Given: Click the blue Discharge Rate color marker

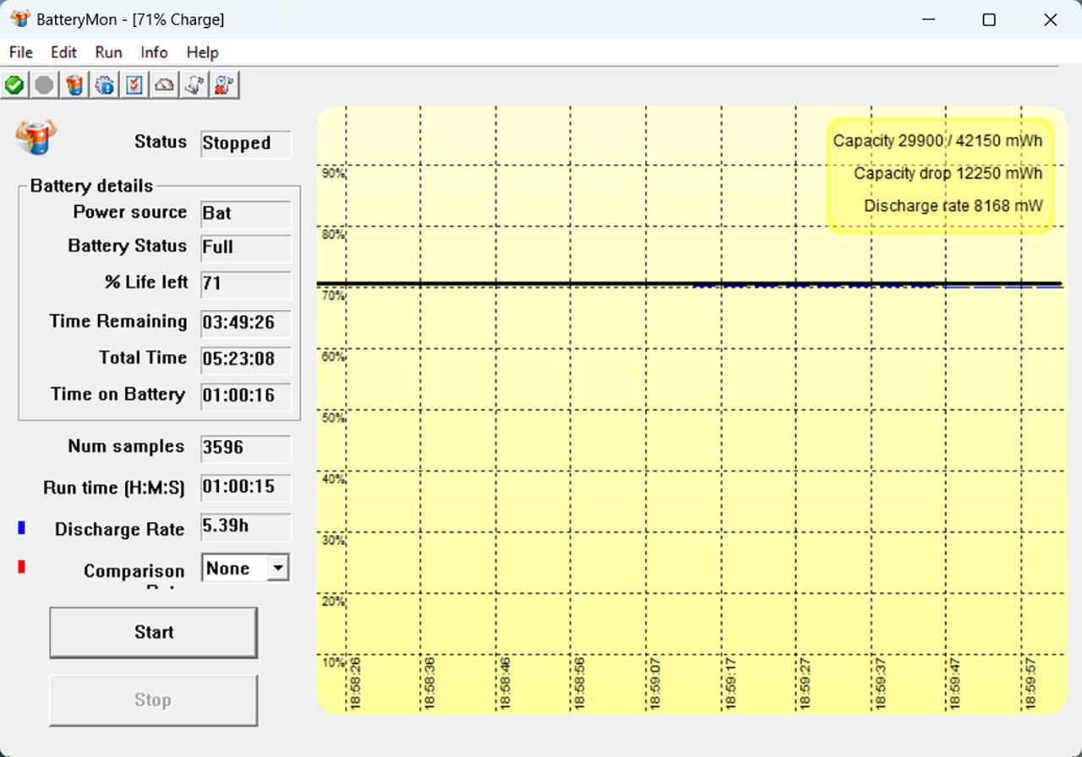Looking at the screenshot, I should (21, 528).
